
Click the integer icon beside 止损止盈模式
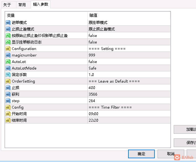(x=8, y=29)
